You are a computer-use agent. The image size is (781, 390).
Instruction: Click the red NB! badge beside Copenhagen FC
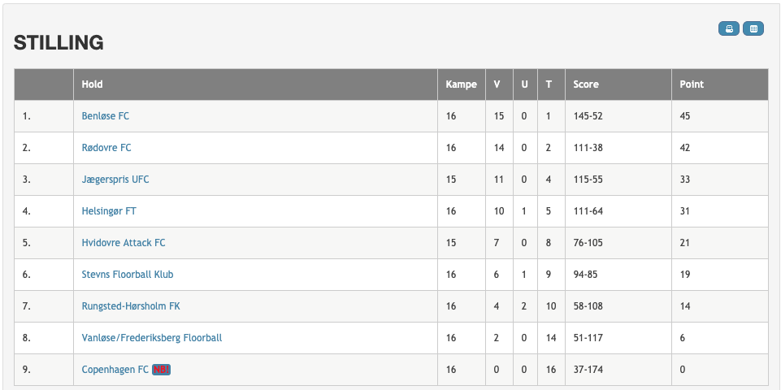point(161,370)
